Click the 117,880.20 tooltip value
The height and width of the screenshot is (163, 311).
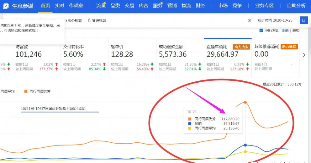[x=230, y=119]
